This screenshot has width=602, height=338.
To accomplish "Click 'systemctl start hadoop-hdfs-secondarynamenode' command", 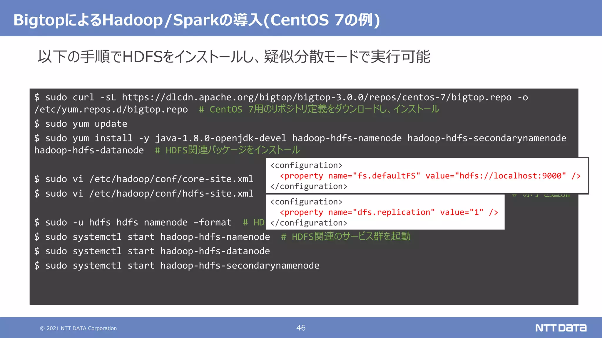I will pyautogui.click(x=177, y=266).
